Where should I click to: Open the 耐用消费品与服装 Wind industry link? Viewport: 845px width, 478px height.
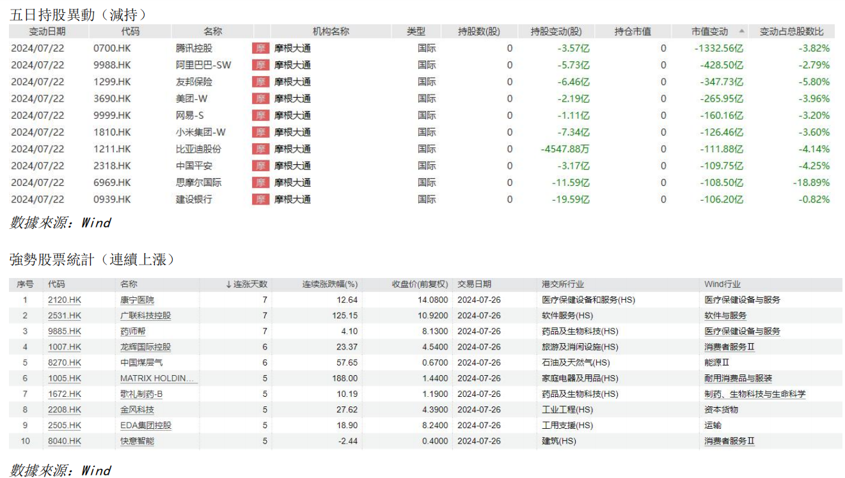tap(738, 378)
